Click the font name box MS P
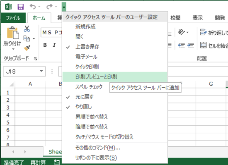 (52, 33)
